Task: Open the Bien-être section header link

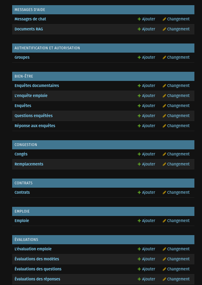Action: [x=24, y=76]
